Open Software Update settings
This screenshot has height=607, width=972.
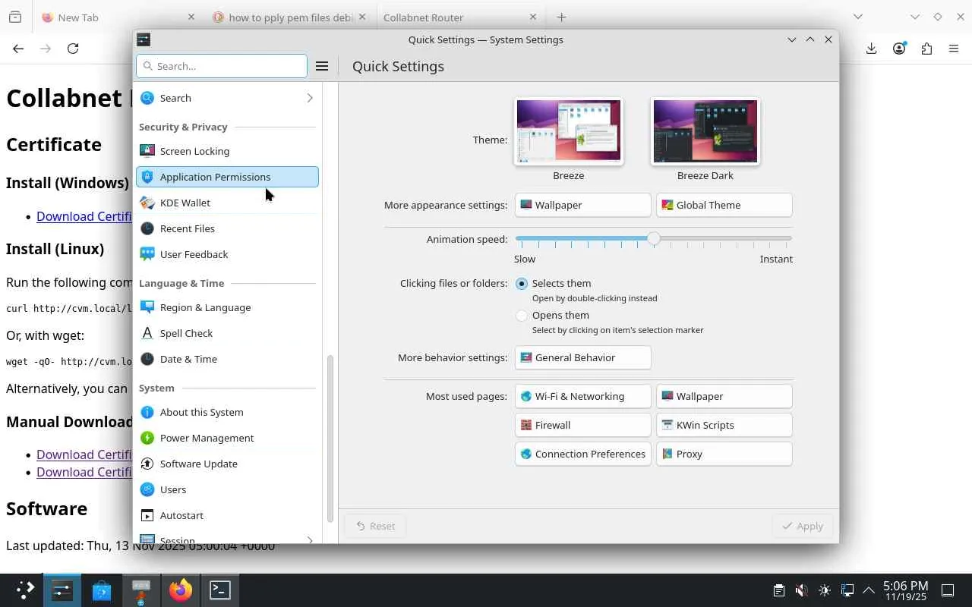click(x=227, y=464)
